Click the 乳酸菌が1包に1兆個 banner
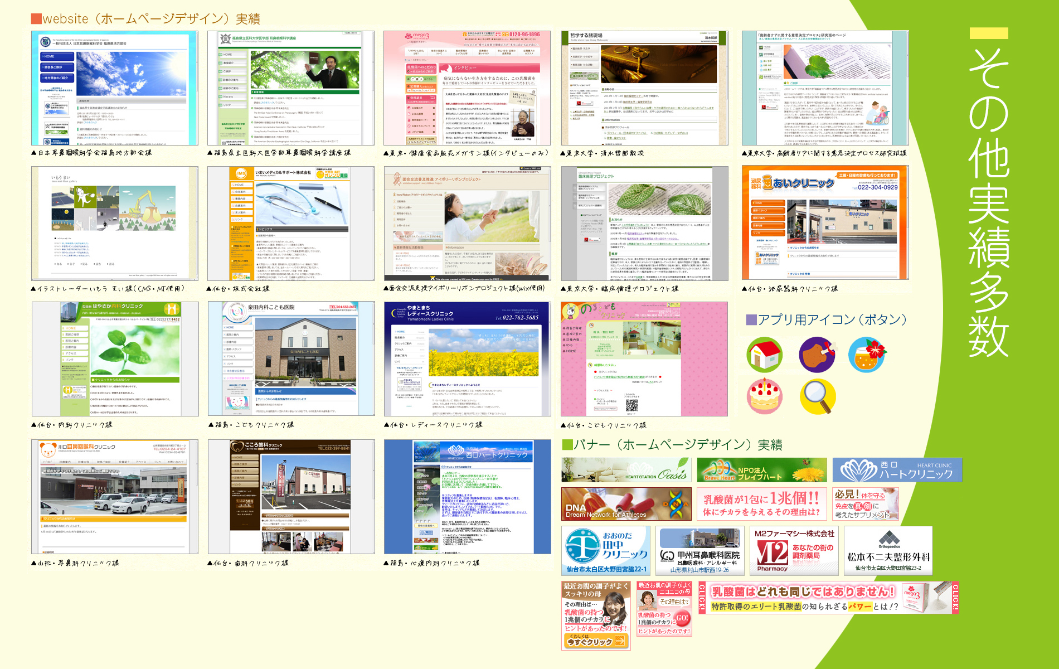Image resolution: width=1059 pixels, height=669 pixels. pyautogui.click(x=761, y=504)
